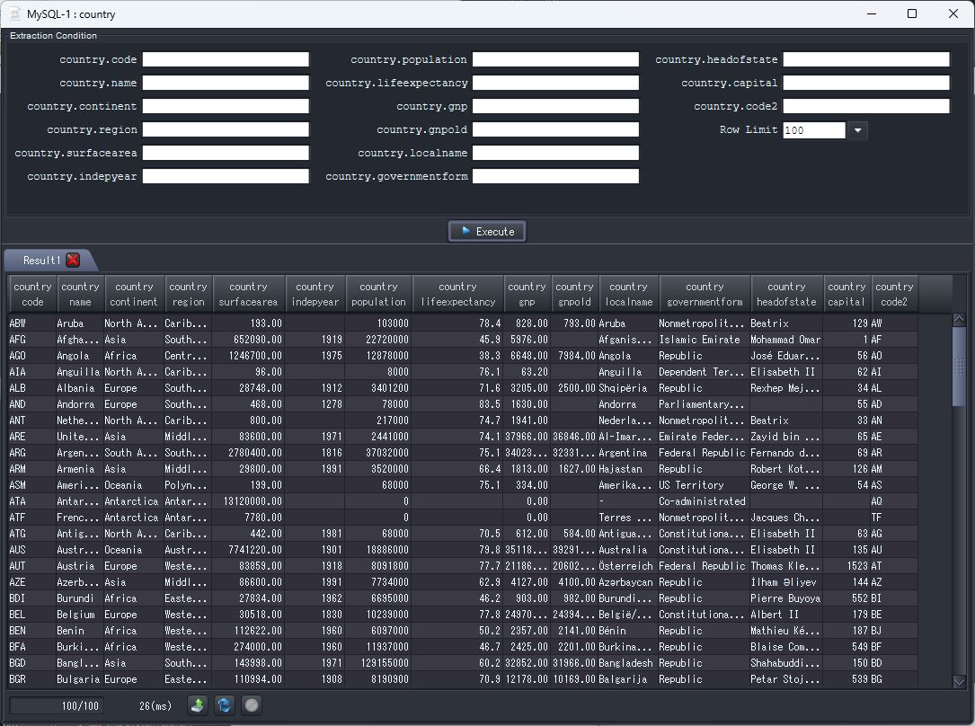Click the 100/100 row count status field
Screen dimensions: 975x726
point(56,705)
